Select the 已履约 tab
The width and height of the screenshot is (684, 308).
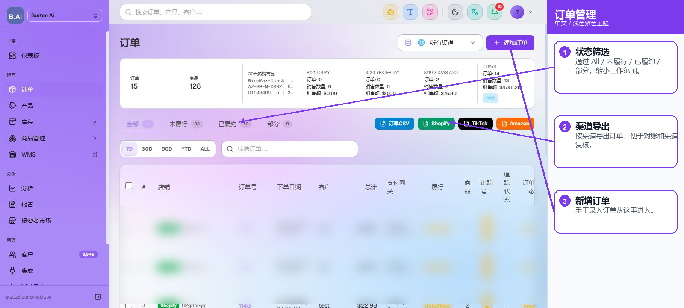[x=235, y=124]
